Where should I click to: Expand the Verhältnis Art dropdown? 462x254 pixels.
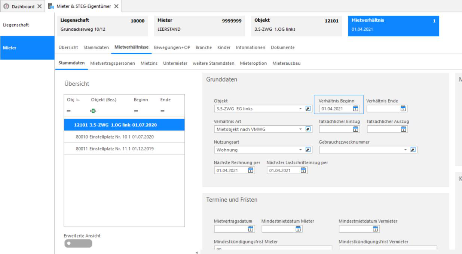(x=300, y=129)
